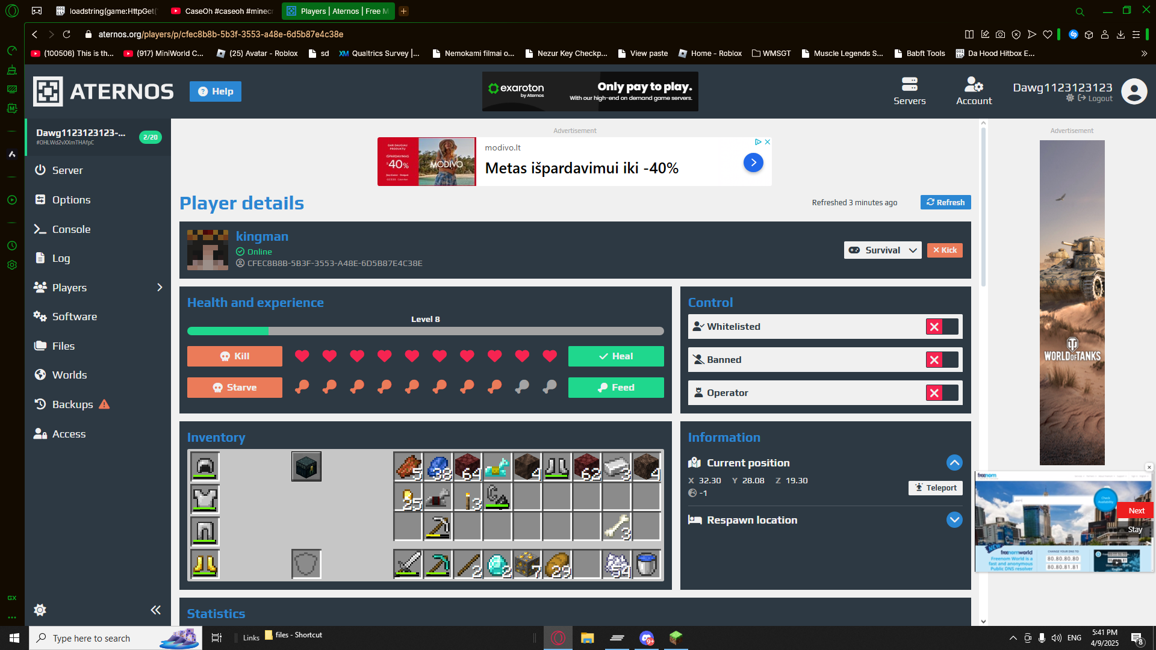
Task: Open the Account settings icon
Action: pyautogui.click(x=974, y=91)
